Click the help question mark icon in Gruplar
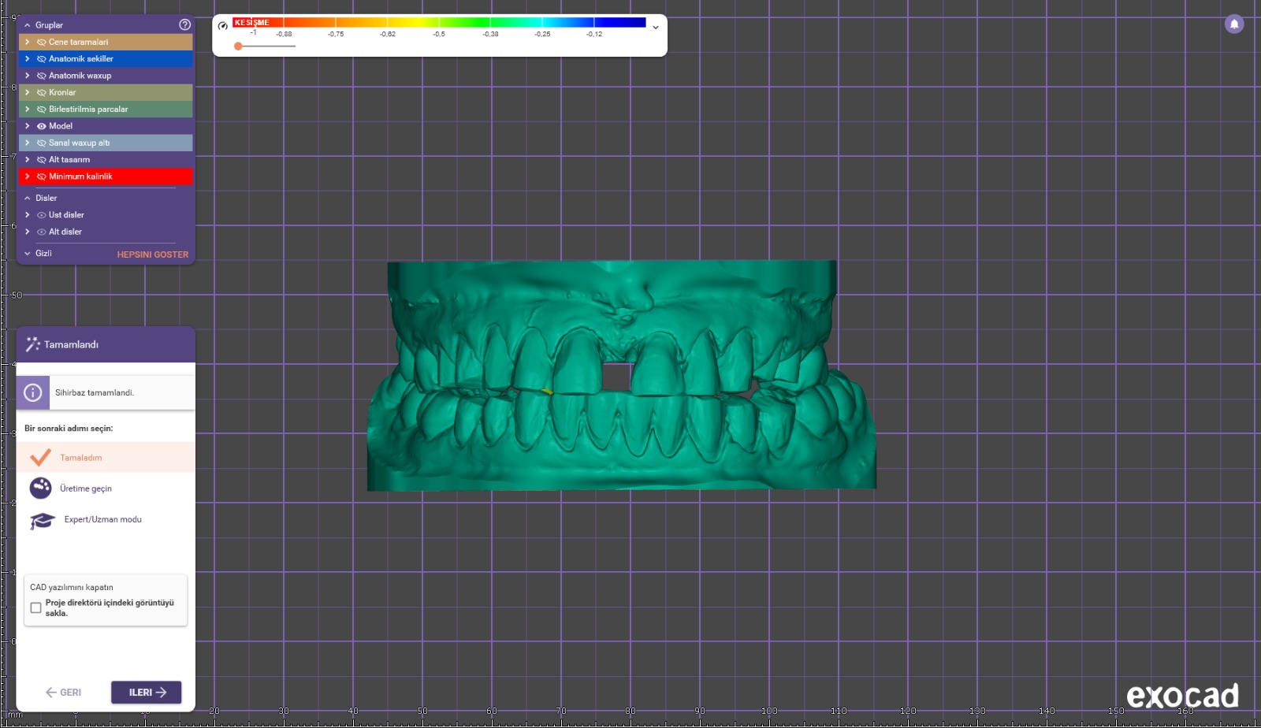 click(184, 24)
